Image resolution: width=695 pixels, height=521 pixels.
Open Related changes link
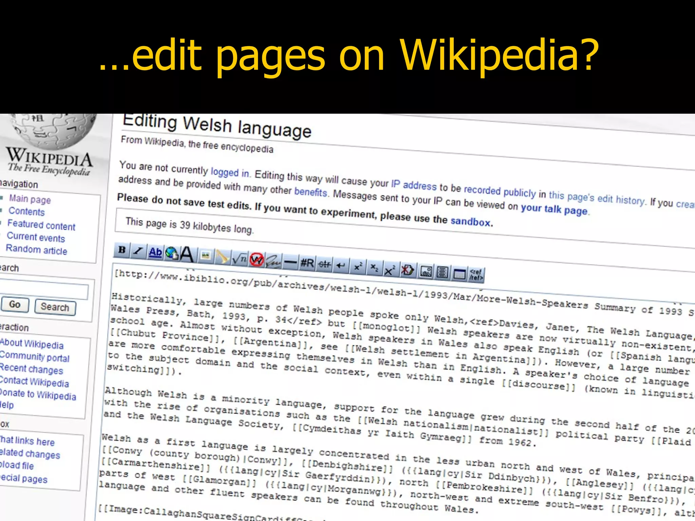click(30, 454)
